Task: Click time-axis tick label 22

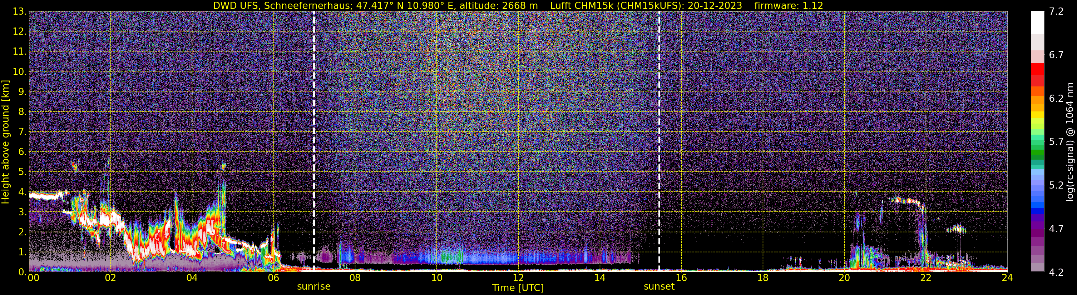Action: [x=926, y=278]
